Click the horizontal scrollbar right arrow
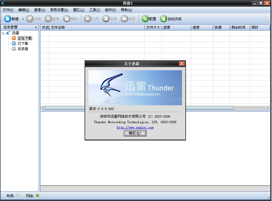Screen dimensions: 272x201 (x=268, y=108)
